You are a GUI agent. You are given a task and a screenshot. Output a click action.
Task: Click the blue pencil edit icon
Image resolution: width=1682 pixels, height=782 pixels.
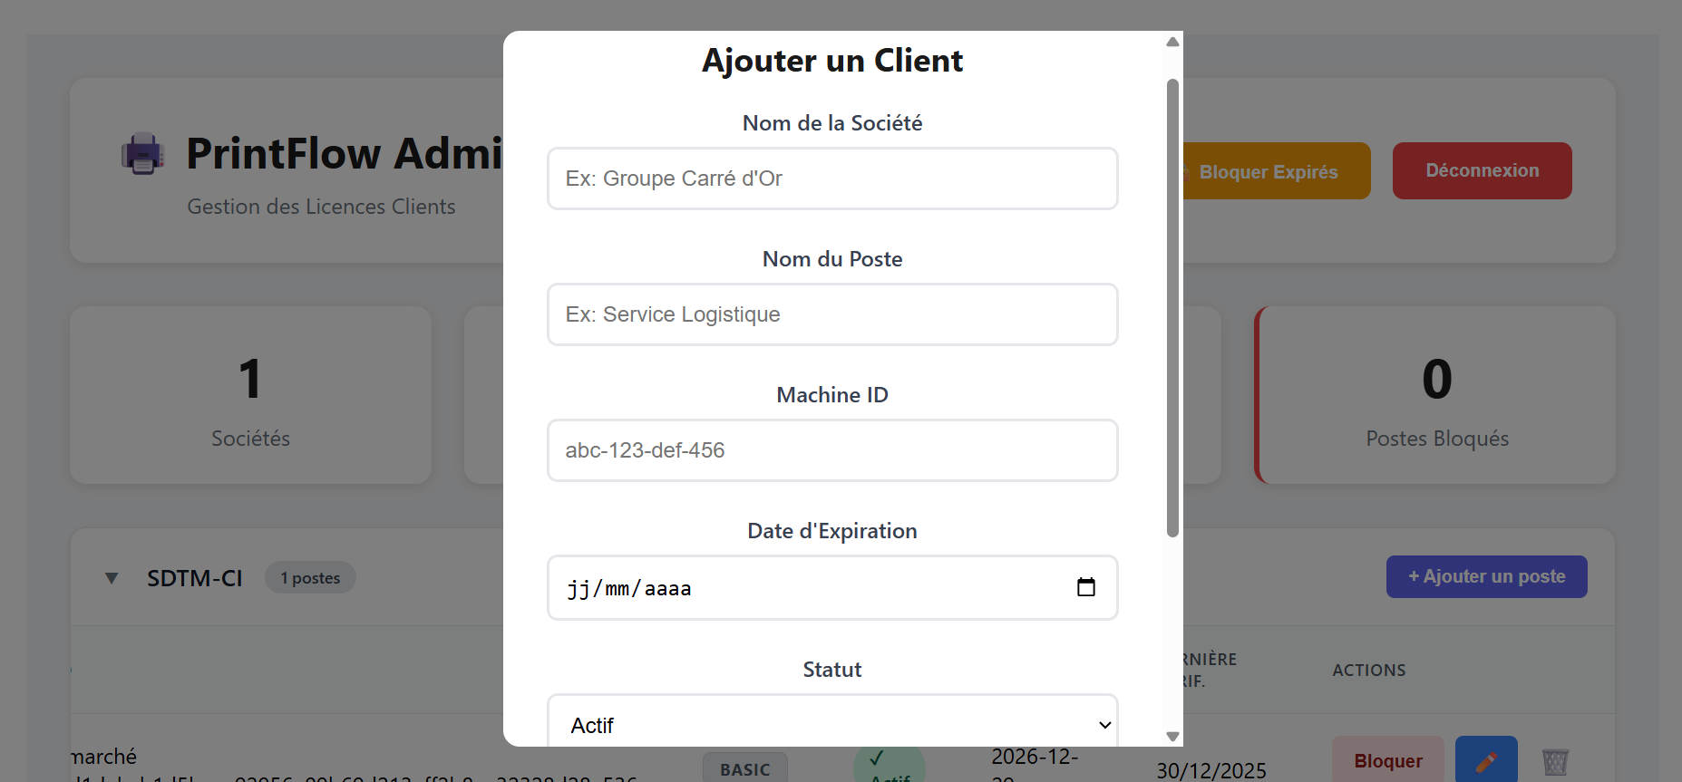point(1485,760)
